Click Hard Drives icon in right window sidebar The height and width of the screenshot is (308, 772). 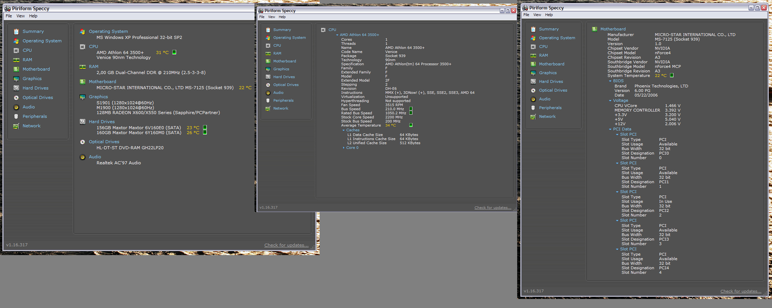533,82
